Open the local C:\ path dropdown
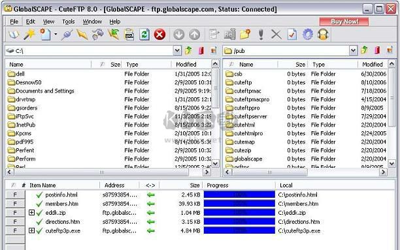Screen dimensions: 400x250 (x=177, y=50)
